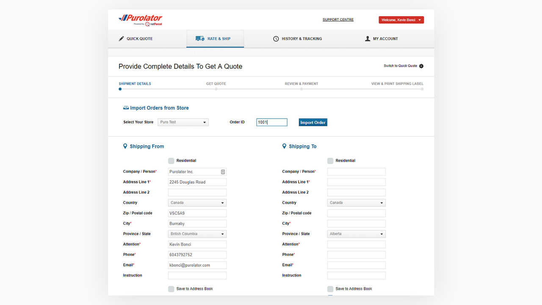
Task: Click Shipping To Email field
Action: [357, 265]
